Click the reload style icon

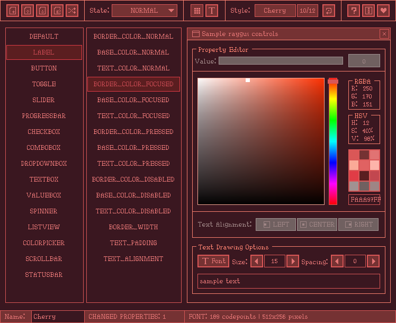pos(328,11)
